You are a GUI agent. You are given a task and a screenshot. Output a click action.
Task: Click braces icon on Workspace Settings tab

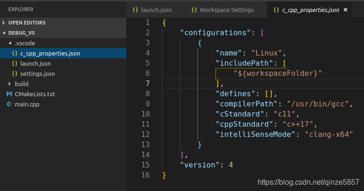pyautogui.click(x=194, y=10)
